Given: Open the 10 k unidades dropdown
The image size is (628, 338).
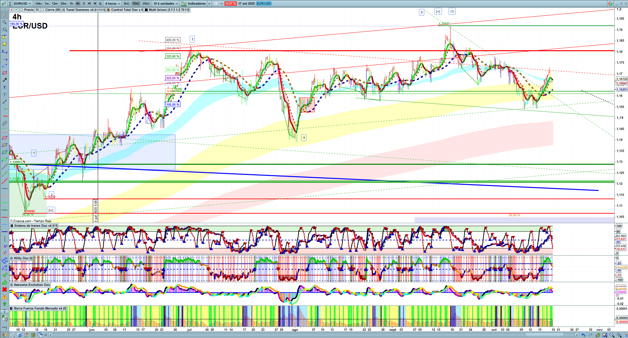Looking at the screenshot, I should click(166, 4).
